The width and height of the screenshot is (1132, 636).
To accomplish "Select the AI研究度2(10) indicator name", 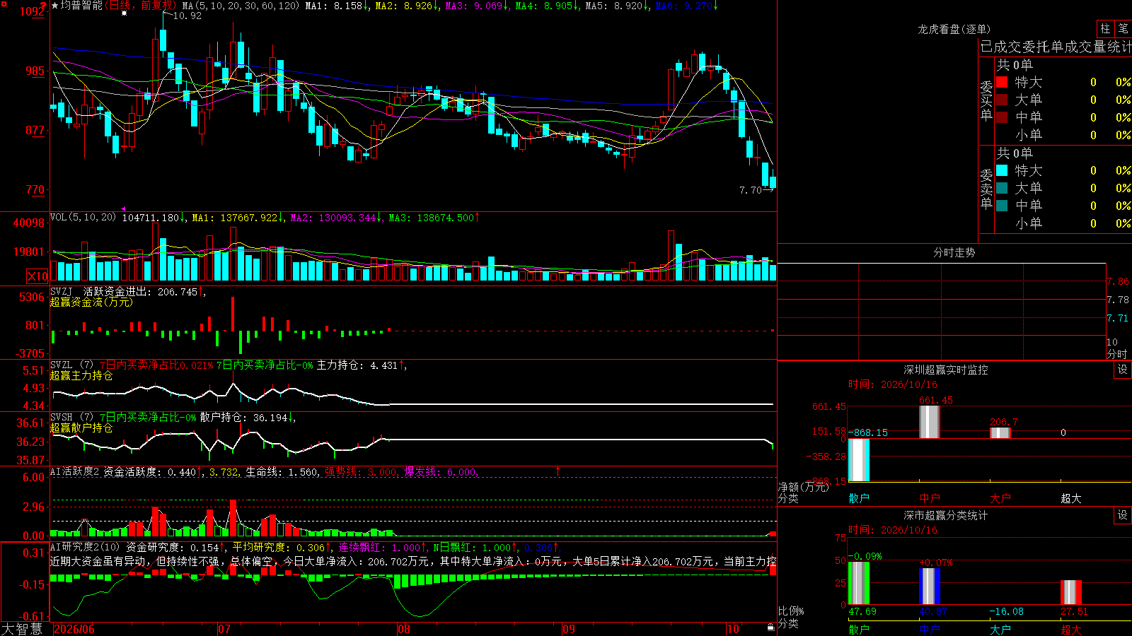I will click(x=85, y=547).
